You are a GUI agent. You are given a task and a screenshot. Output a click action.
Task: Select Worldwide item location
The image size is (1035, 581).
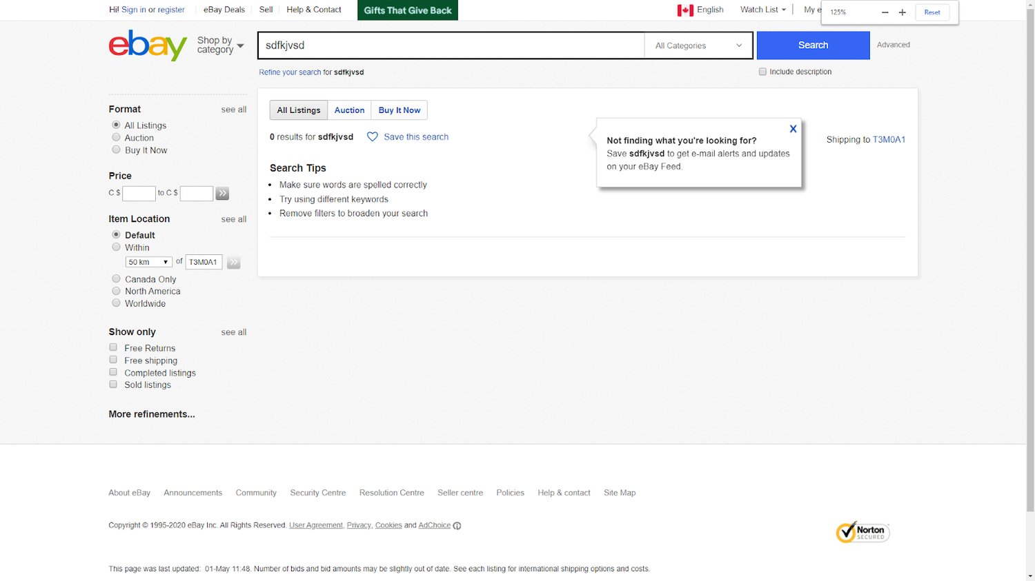(x=116, y=303)
